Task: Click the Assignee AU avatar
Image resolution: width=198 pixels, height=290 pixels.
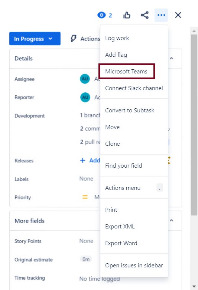Action: (x=85, y=79)
